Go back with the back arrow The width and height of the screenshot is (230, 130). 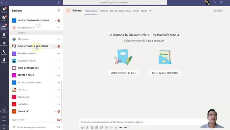pyautogui.click(x=2, y=3)
